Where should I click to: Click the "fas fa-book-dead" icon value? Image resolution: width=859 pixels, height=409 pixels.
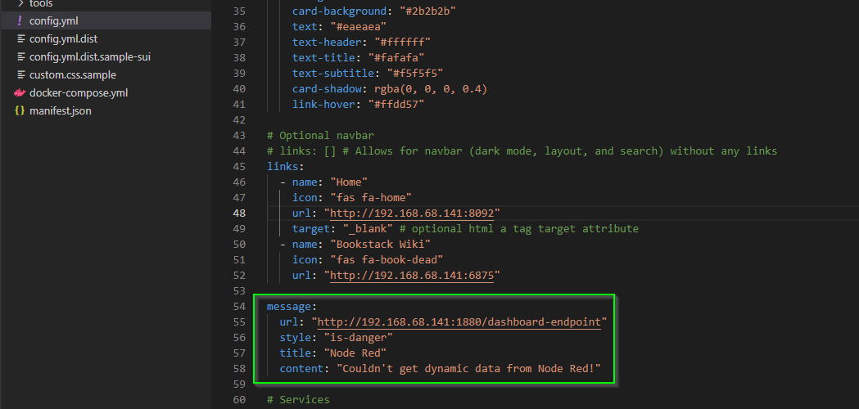(387, 259)
